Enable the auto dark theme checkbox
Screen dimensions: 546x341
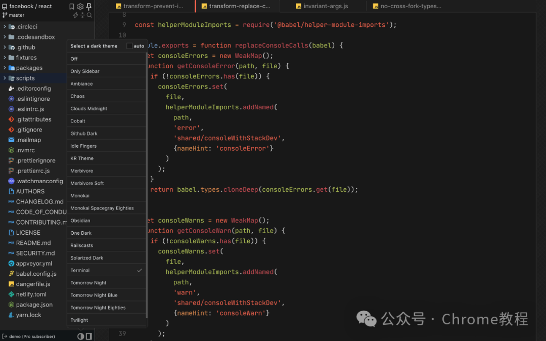point(129,46)
